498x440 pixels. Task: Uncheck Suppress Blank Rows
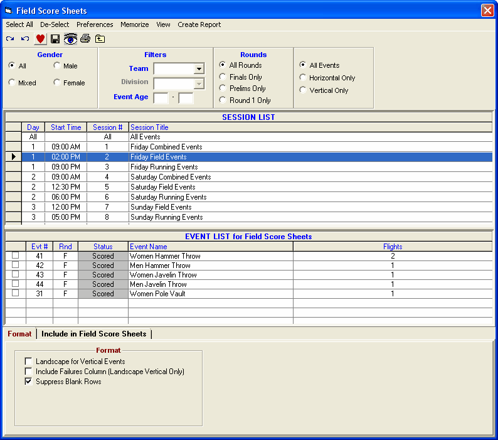29,381
